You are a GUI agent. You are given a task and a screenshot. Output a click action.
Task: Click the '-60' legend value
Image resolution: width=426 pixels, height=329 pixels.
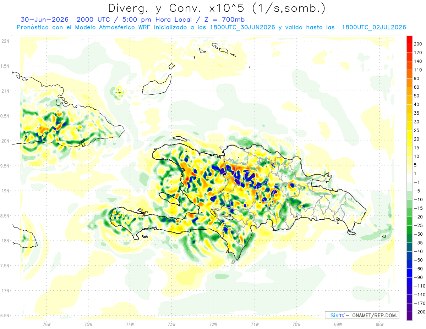point(418,269)
